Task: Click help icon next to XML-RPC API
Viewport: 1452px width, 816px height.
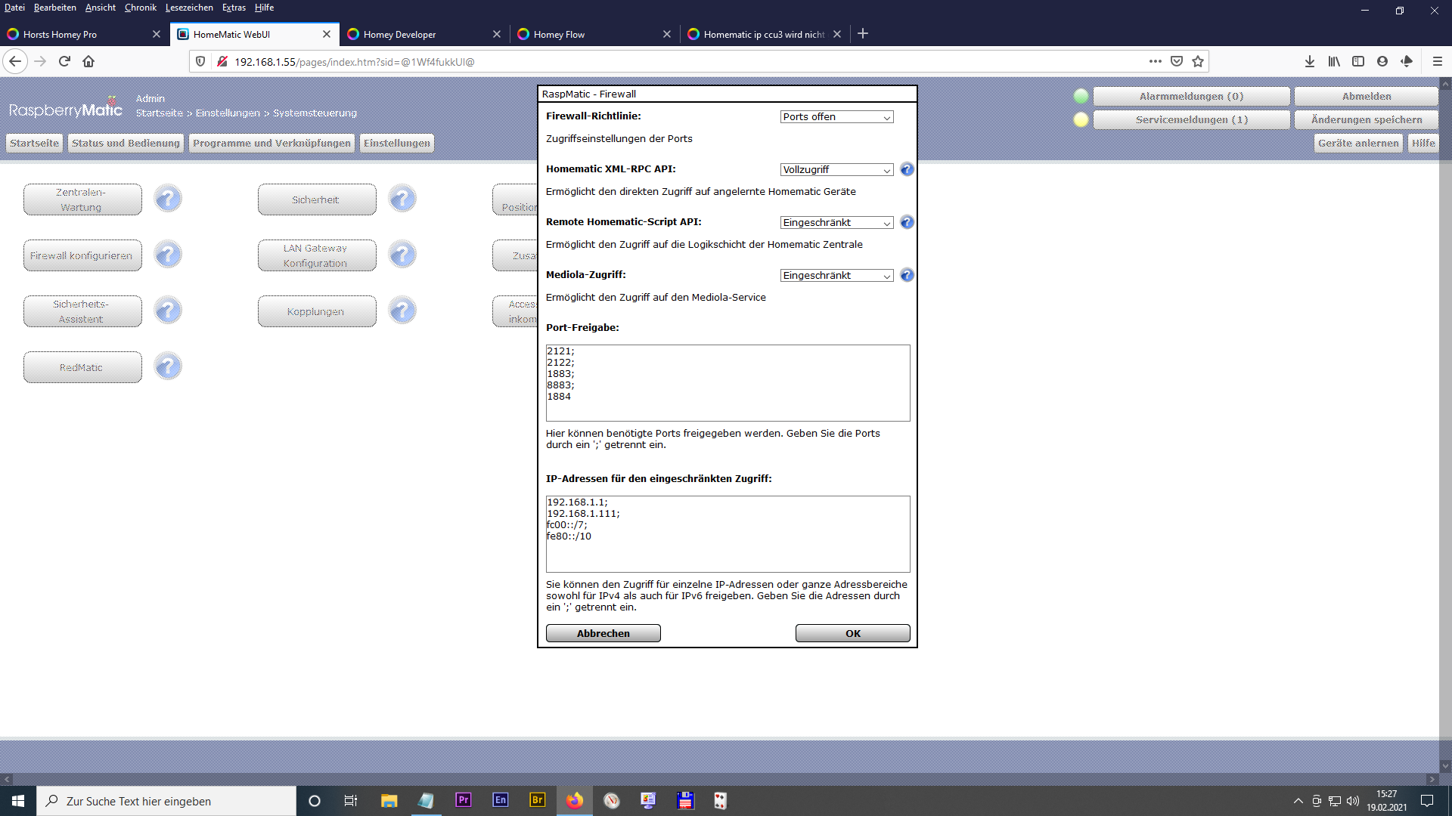Action: pyautogui.click(x=907, y=169)
